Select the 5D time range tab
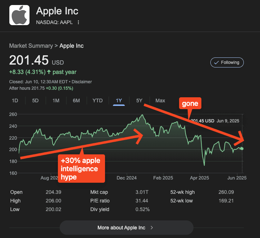Image resolution: width=260 pixels, height=238 pixels. [x=35, y=101]
